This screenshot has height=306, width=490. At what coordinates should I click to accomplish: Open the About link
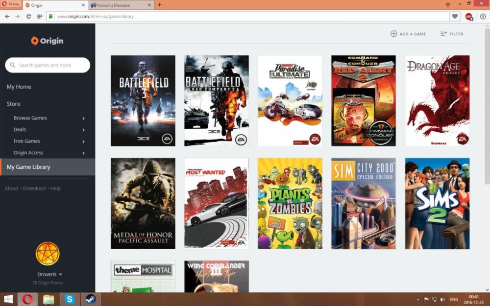[11, 188]
